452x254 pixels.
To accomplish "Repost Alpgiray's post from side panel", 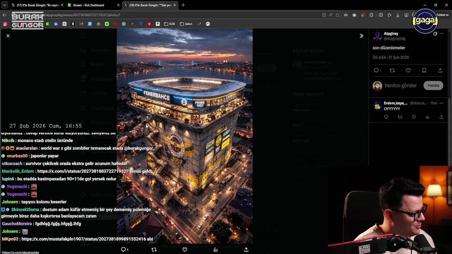I will [x=392, y=71].
